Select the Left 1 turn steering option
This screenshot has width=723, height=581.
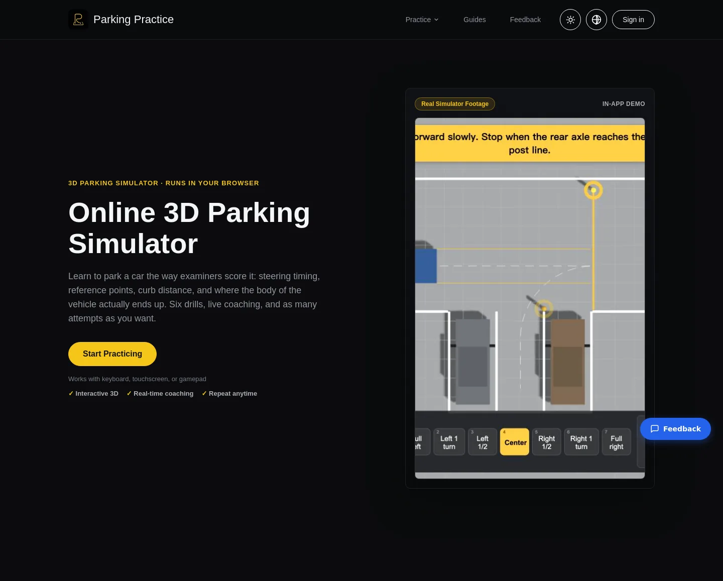[449, 442]
